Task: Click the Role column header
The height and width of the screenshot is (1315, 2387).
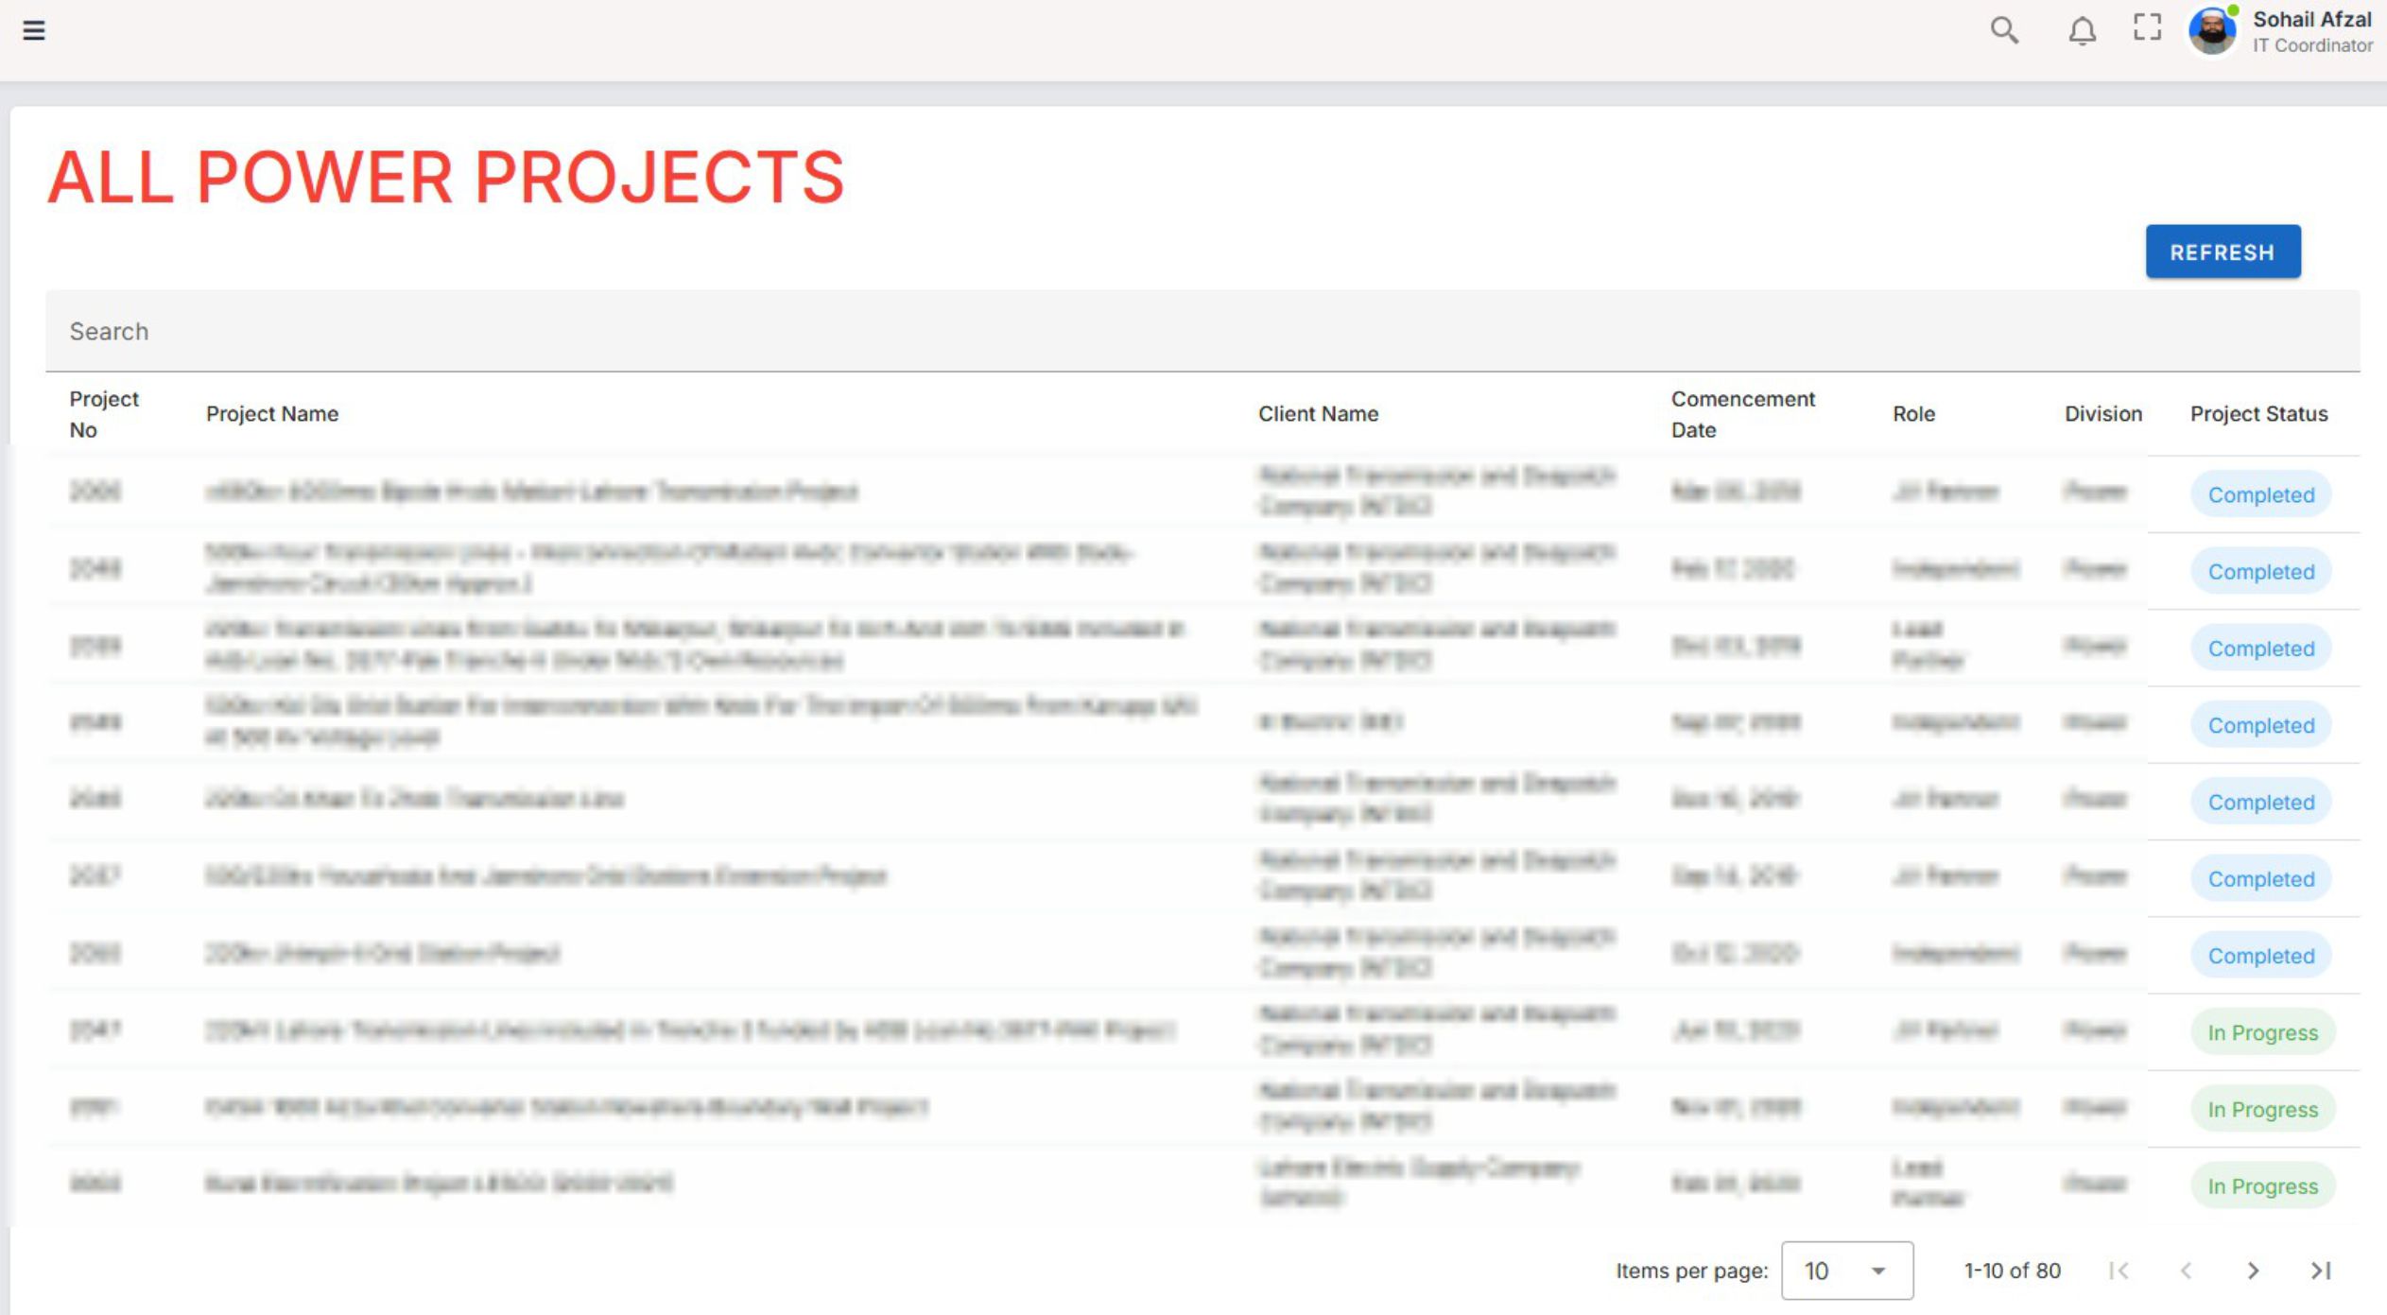Action: pos(1913,414)
